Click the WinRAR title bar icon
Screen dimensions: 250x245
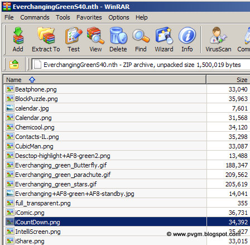pyautogui.click(x=7, y=6)
